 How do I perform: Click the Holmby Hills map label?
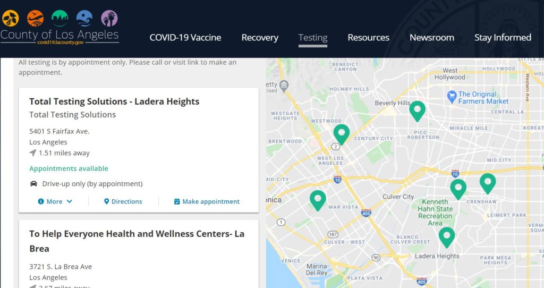click(350, 89)
